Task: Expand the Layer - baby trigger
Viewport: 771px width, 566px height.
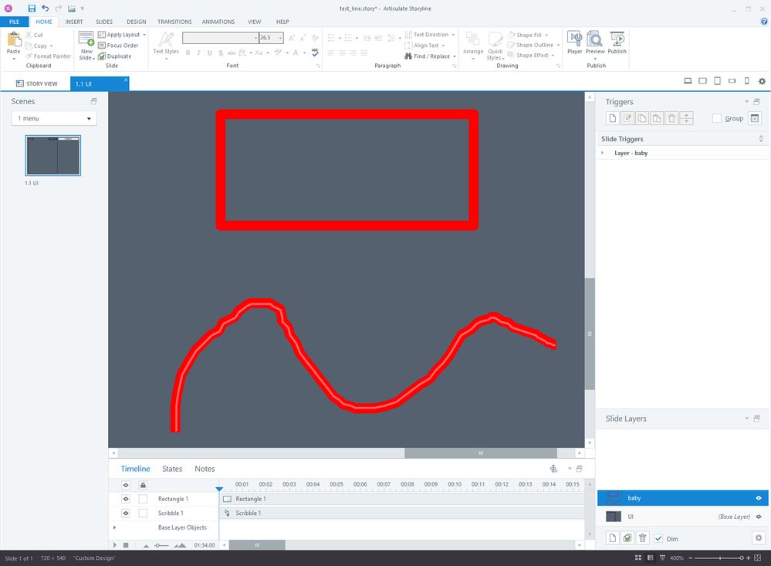Action: pos(602,153)
